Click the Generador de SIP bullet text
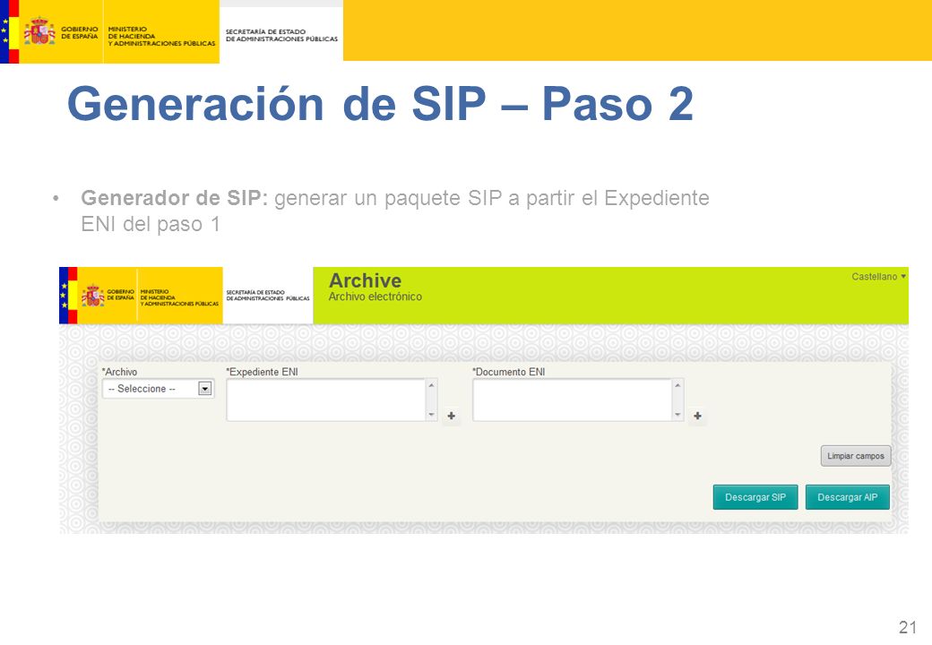 click(x=395, y=211)
